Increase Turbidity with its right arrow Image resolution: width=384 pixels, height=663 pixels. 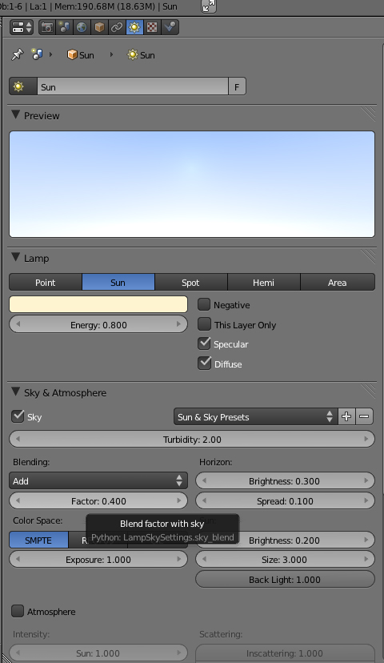(x=366, y=440)
